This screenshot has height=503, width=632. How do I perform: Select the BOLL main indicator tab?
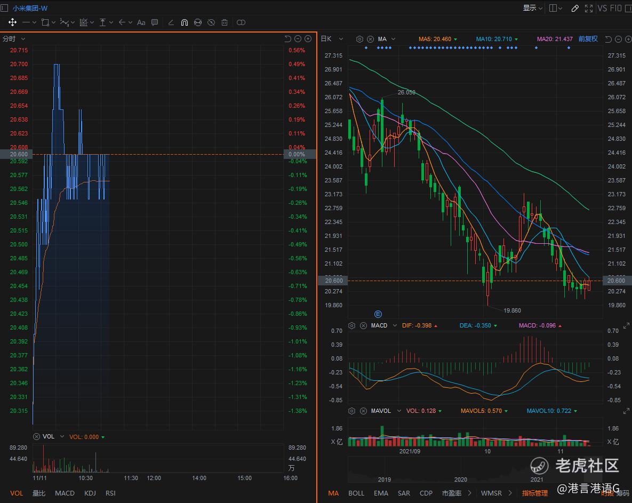tap(356, 493)
